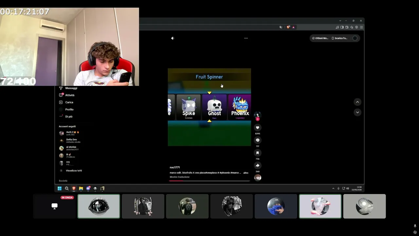Open the Brave Wallet icon
Viewport: 419px width, 236px height.
[347, 27]
